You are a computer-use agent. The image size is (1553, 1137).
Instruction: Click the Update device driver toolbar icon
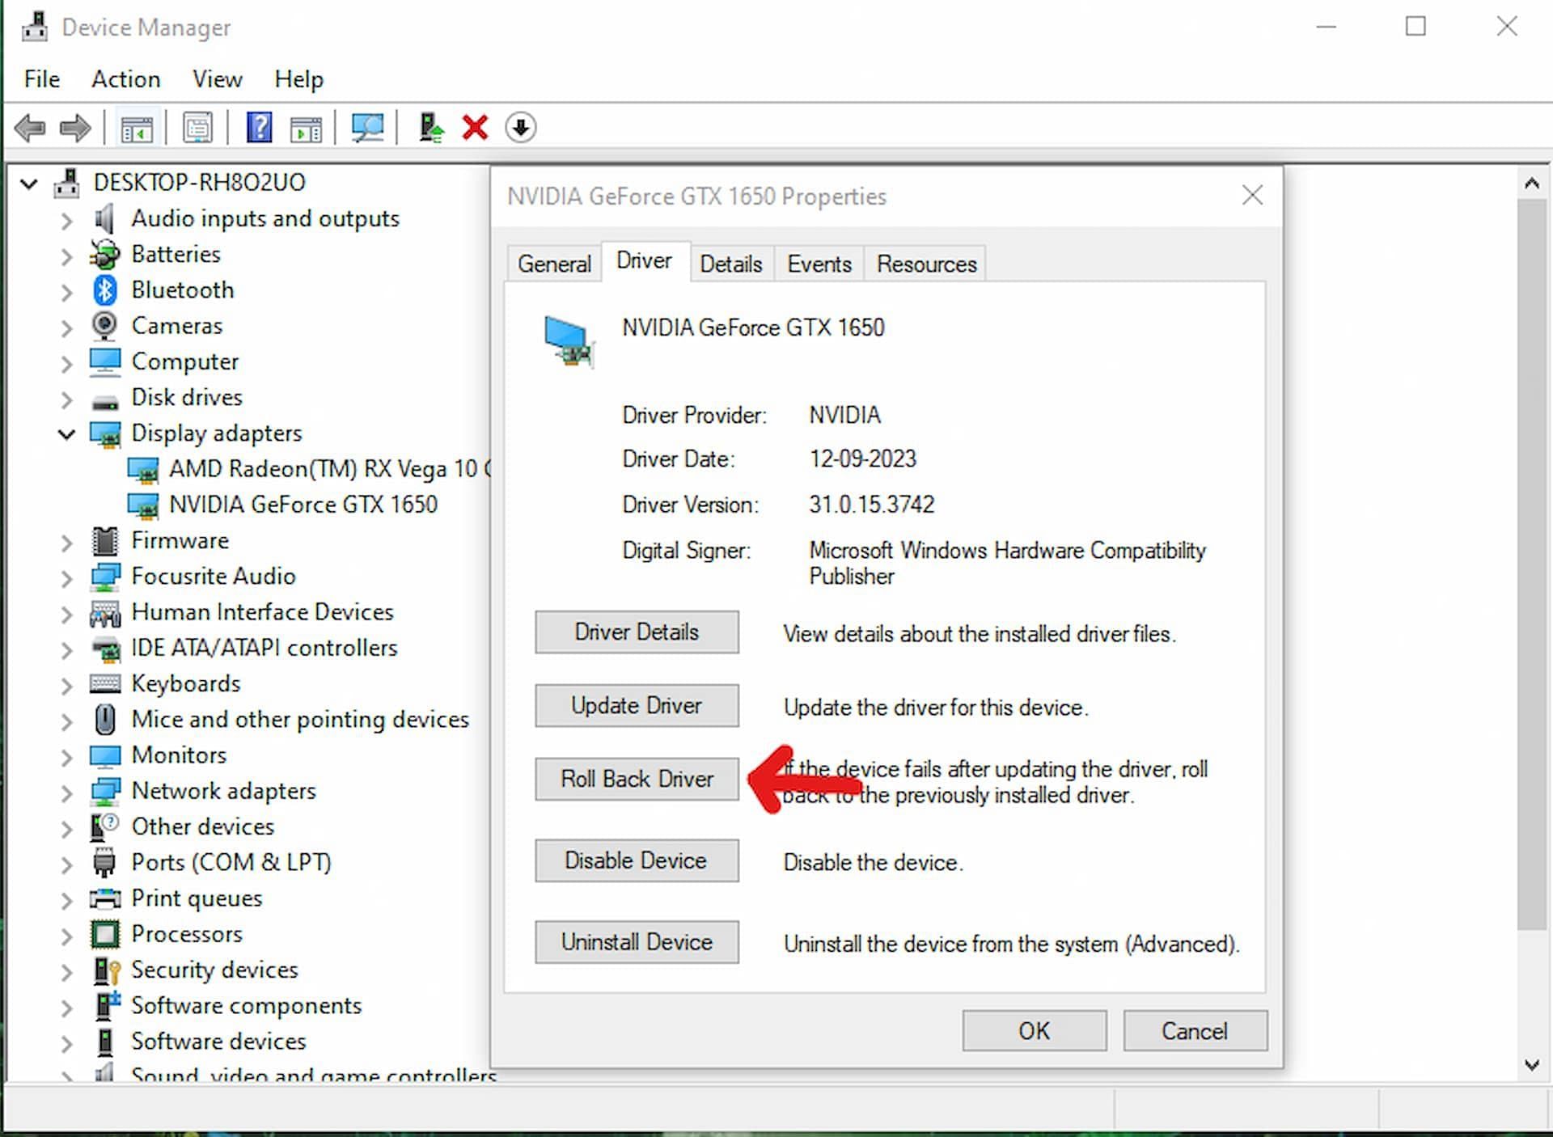pyautogui.click(x=431, y=128)
